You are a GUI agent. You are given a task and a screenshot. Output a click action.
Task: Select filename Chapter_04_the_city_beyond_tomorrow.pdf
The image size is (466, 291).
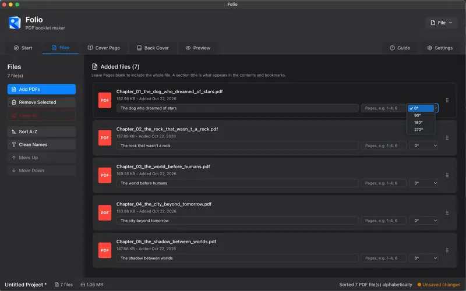[x=164, y=204]
